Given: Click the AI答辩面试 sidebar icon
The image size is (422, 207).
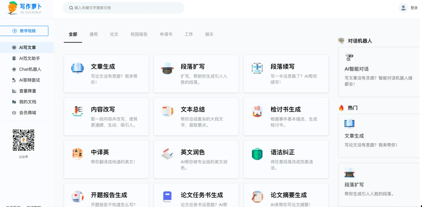Looking at the screenshot, I should [x=14, y=80].
